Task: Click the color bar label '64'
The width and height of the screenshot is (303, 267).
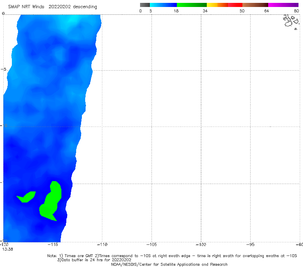Action: click(267, 11)
